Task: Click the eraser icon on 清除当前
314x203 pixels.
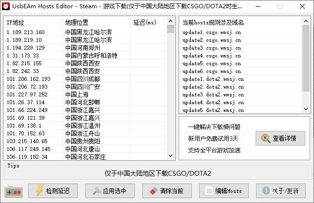Action: [x=154, y=191]
